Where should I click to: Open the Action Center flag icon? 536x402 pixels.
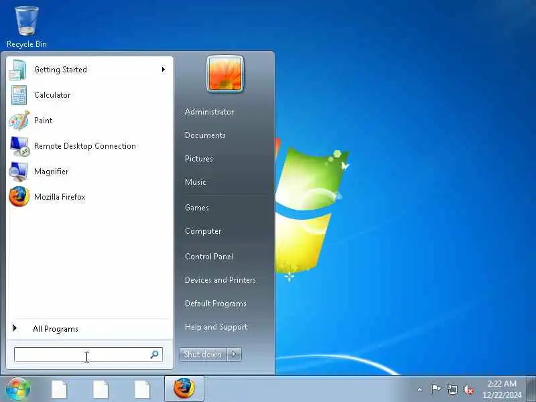click(x=435, y=389)
